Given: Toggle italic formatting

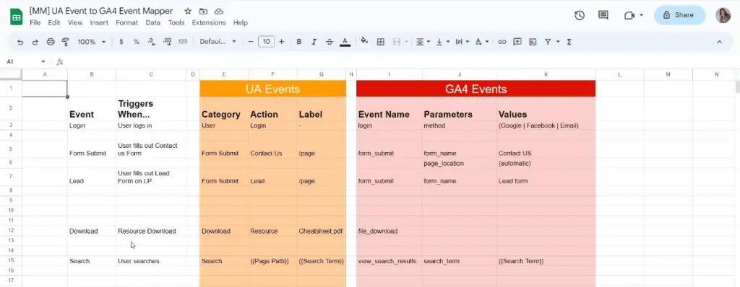Looking at the screenshot, I should pyautogui.click(x=314, y=42).
